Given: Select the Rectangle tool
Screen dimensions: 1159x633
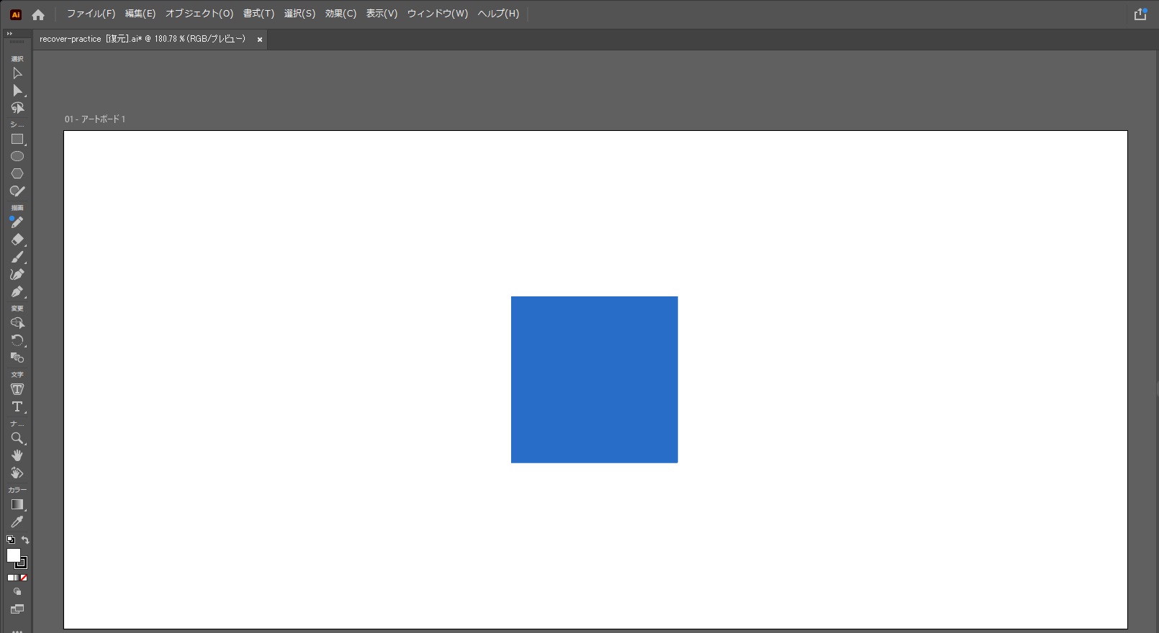Looking at the screenshot, I should 17,139.
